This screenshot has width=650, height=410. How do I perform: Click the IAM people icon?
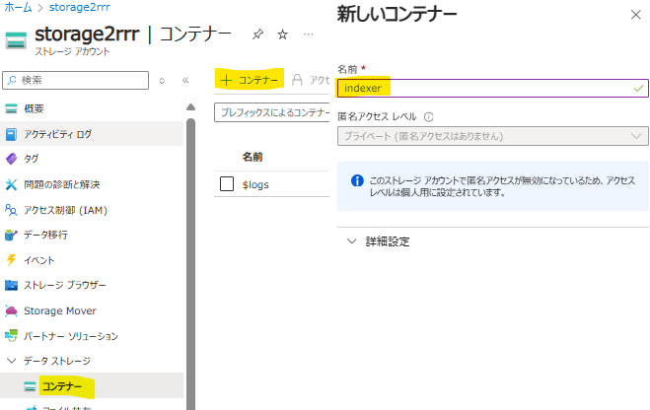(11, 210)
